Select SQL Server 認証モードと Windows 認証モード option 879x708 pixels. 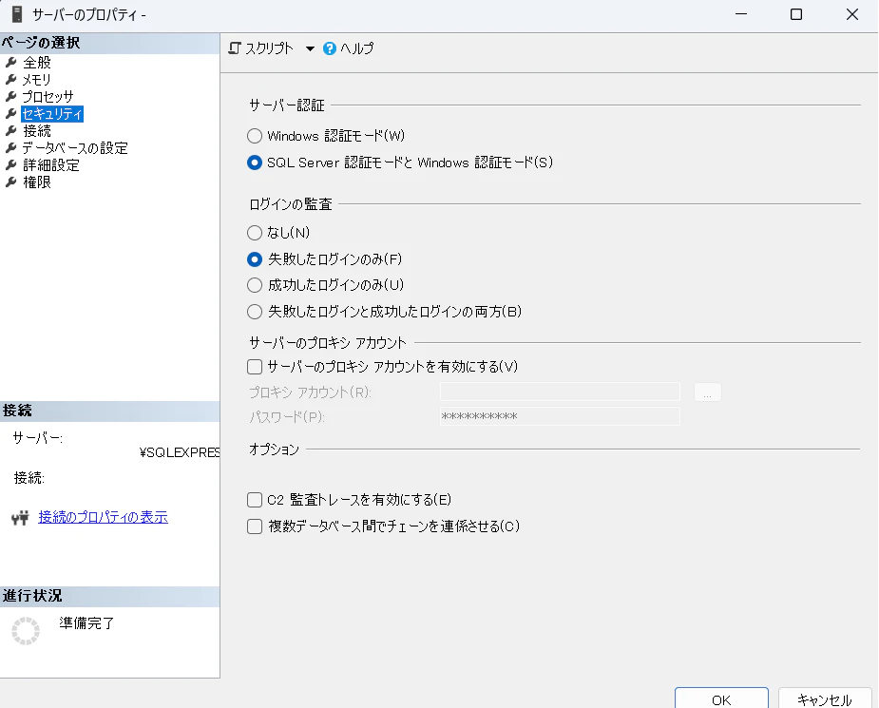click(255, 163)
